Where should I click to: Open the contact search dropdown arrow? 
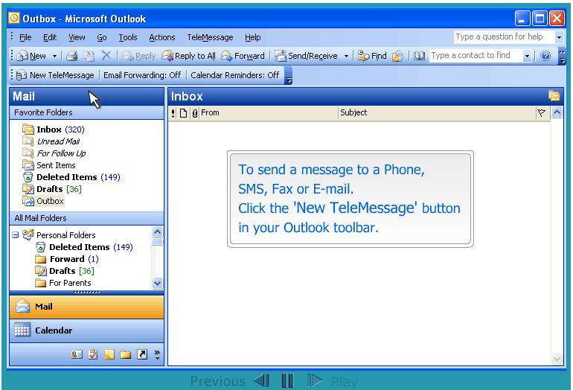tap(527, 57)
